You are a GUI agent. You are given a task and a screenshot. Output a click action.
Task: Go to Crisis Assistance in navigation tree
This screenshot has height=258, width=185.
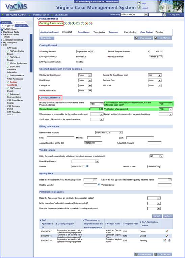click(x=15, y=79)
